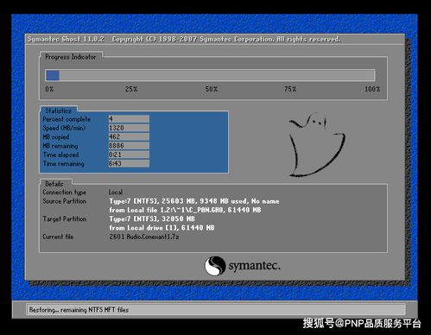Image resolution: width=431 pixels, height=335 pixels.
Task: Click the MB remaining value field
Action: tap(129, 146)
